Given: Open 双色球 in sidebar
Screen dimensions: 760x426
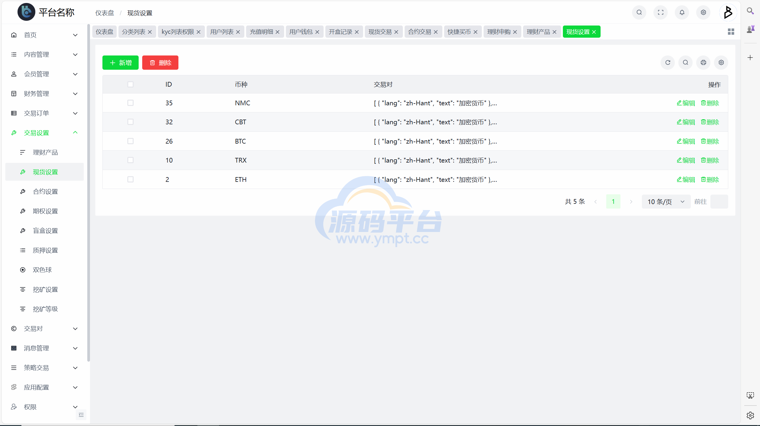Looking at the screenshot, I should [45, 270].
